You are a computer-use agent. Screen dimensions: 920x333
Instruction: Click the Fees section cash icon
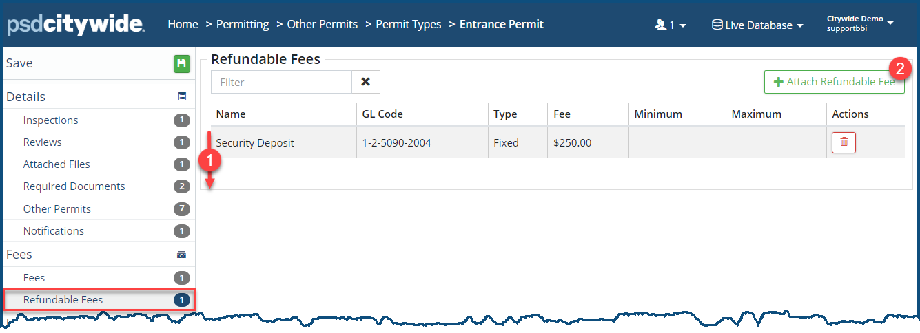tap(182, 255)
